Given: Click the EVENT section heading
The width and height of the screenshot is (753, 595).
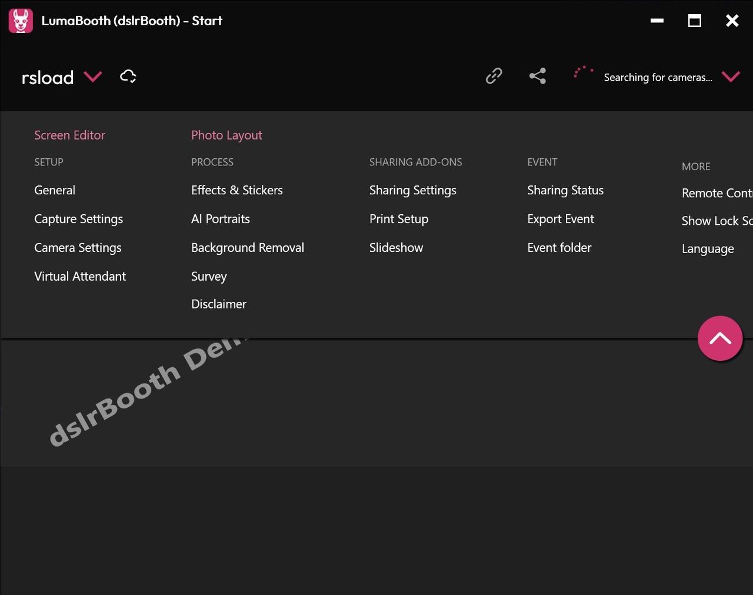Looking at the screenshot, I should pyautogui.click(x=542, y=162).
